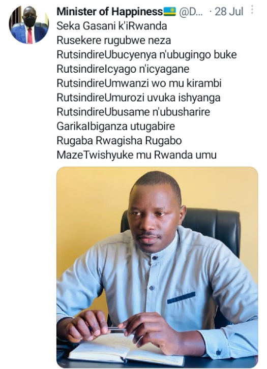
Task: Click the line 'Rusekere rugubwe neza'
Action: 114,40
